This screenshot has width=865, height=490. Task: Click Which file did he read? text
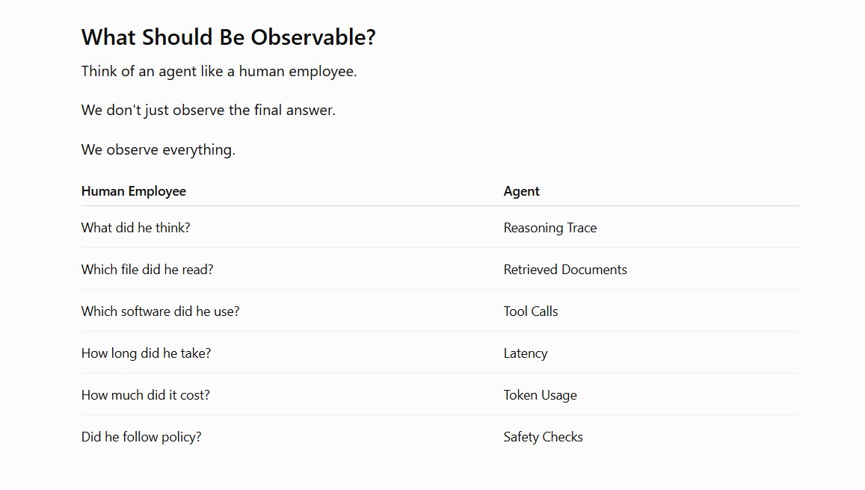coord(147,270)
